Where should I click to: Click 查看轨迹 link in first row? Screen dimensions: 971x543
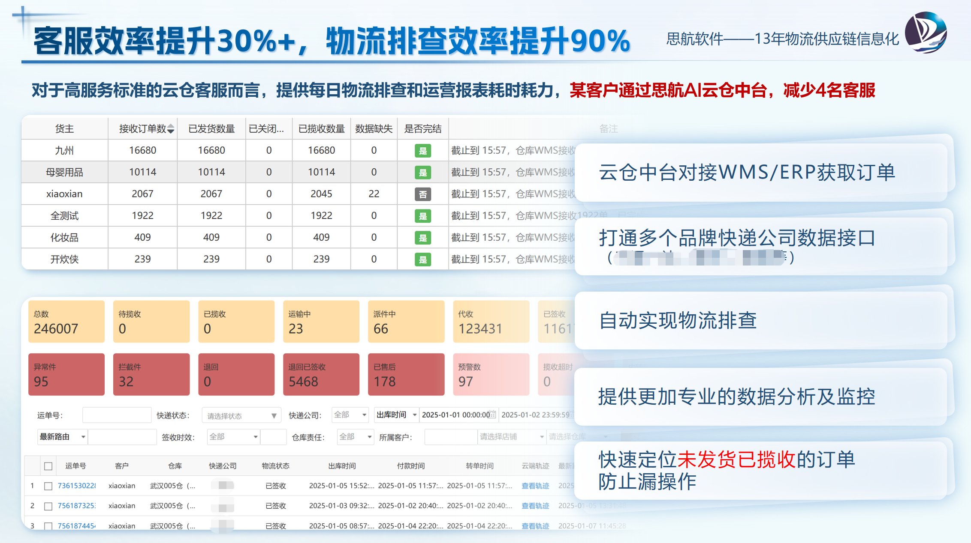click(x=535, y=486)
